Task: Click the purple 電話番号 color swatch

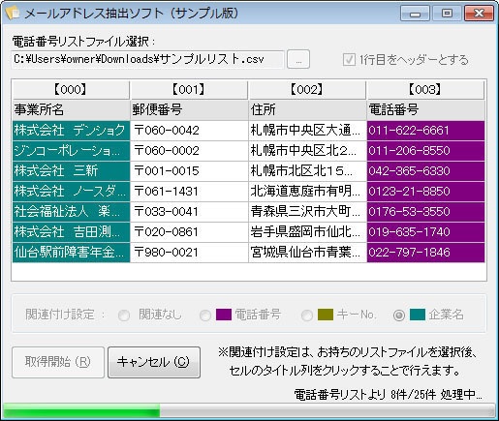Action: (x=224, y=315)
